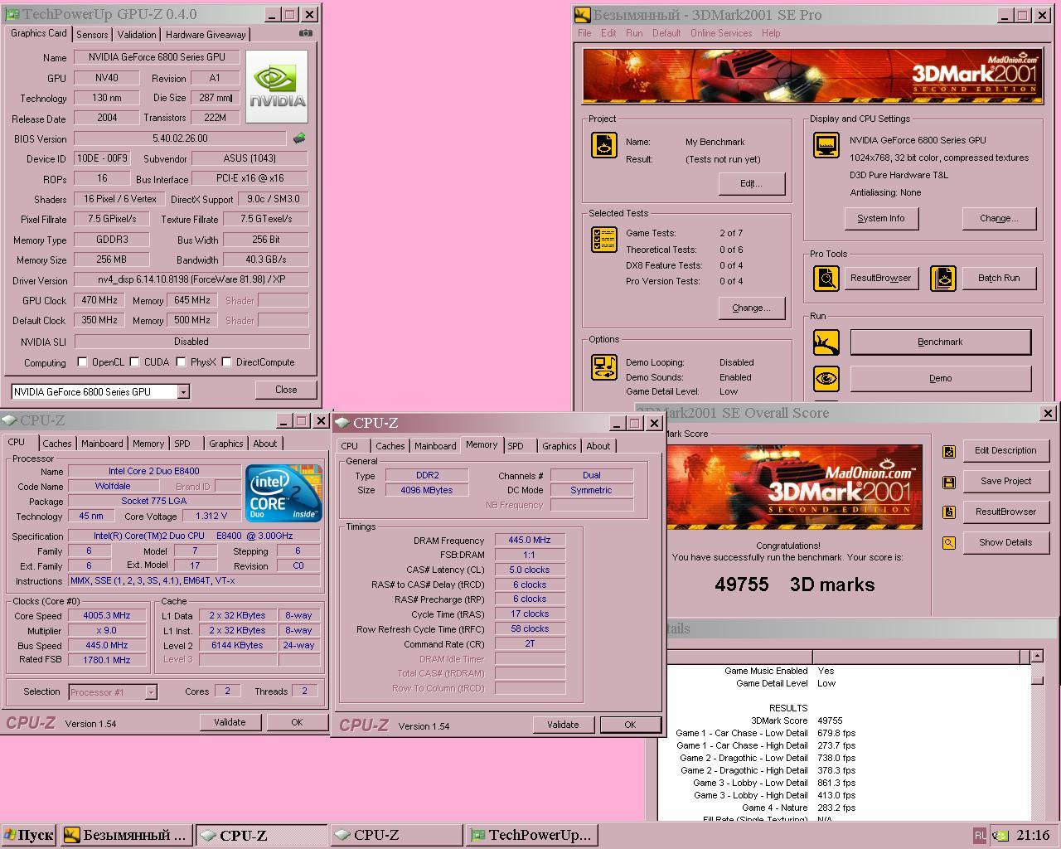Open the Online Services menu in 3DMark2001
1061x849 pixels.
[x=721, y=33]
